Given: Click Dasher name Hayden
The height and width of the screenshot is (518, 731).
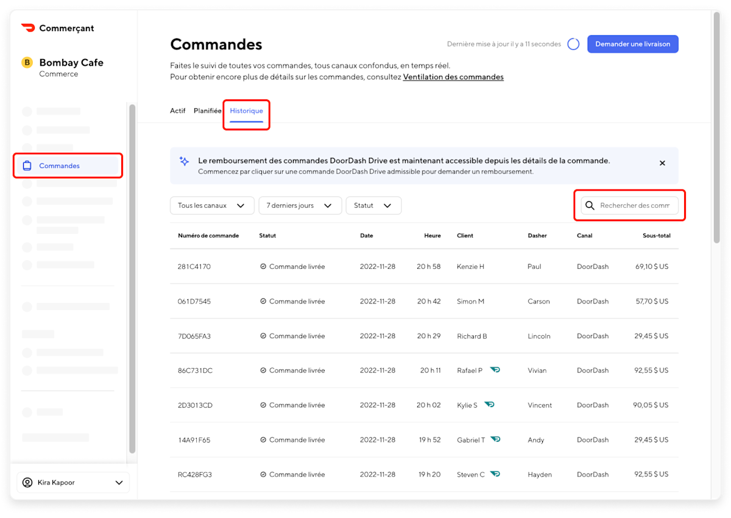Looking at the screenshot, I should [540, 474].
